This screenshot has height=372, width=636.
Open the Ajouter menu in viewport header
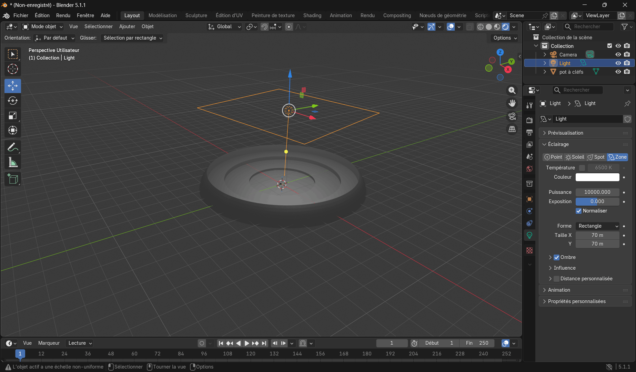(x=127, y=27)
